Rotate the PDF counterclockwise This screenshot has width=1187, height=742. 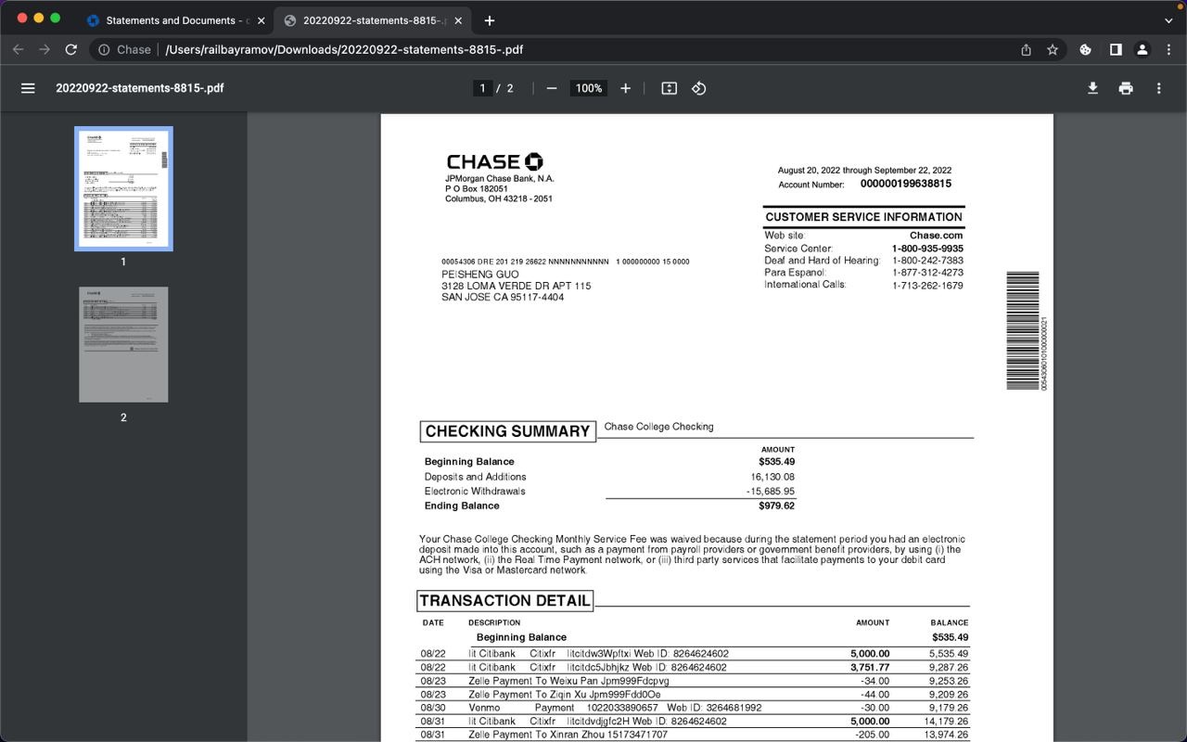pyautogui.click(x=699, y=88)
